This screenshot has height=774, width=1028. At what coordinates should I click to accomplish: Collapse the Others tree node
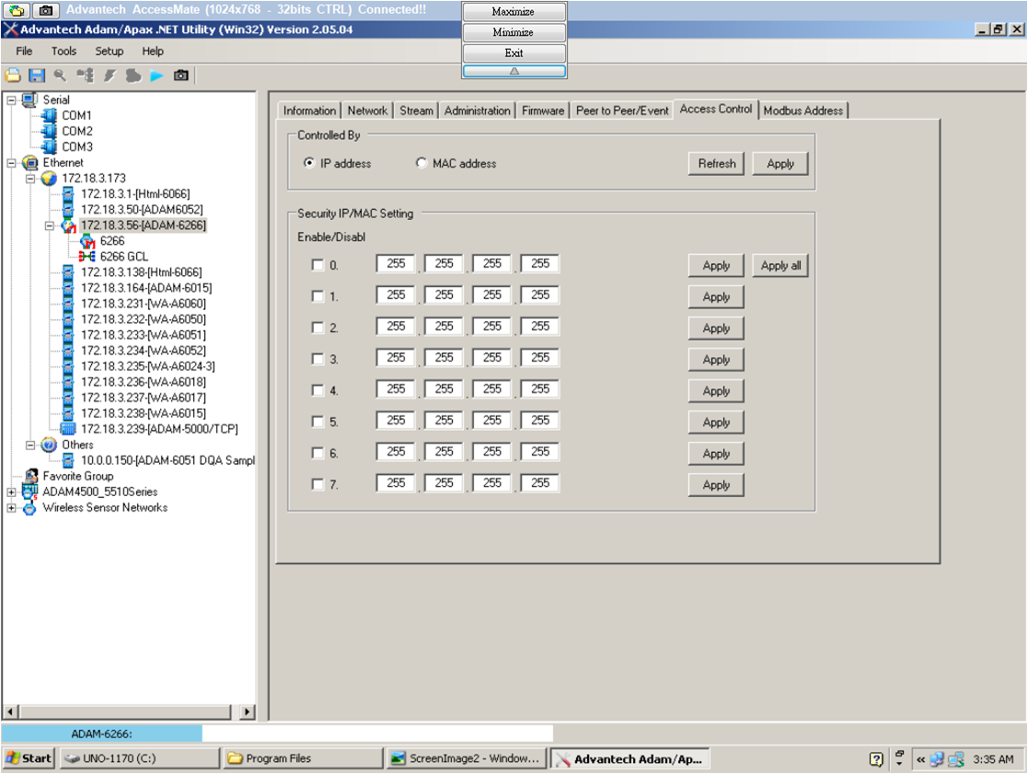[30, 445]
